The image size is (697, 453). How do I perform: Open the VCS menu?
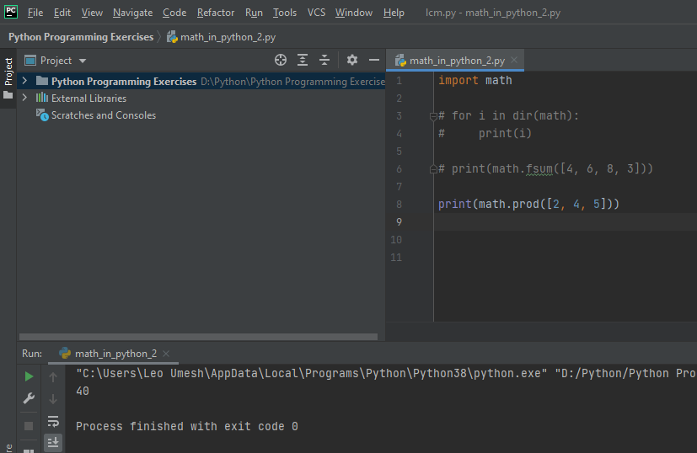[x=316, y=13]
